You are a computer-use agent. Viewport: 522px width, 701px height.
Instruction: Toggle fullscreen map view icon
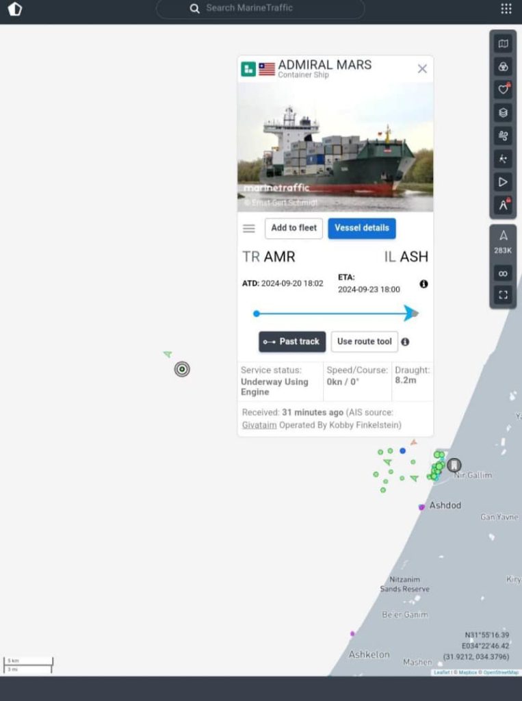503,294
